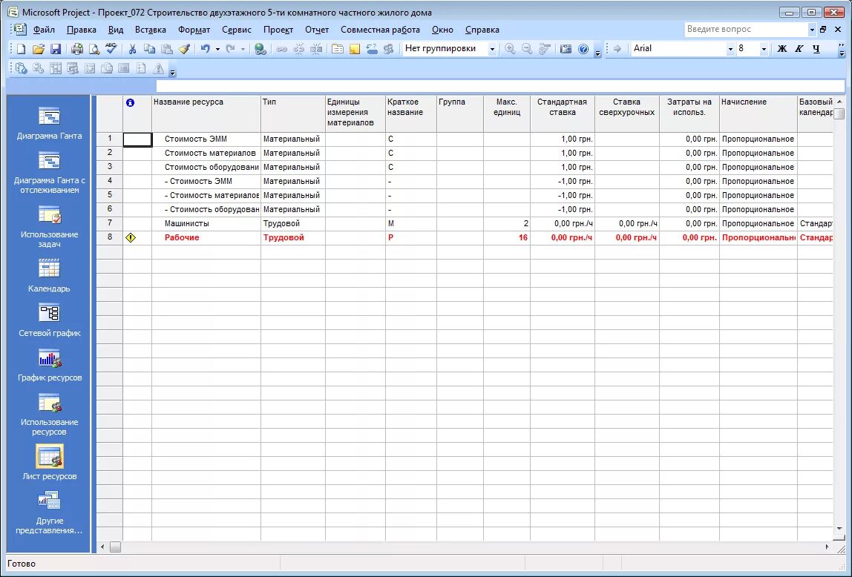
Task: Click the Assign Resources icon
Action: point(388,49)
